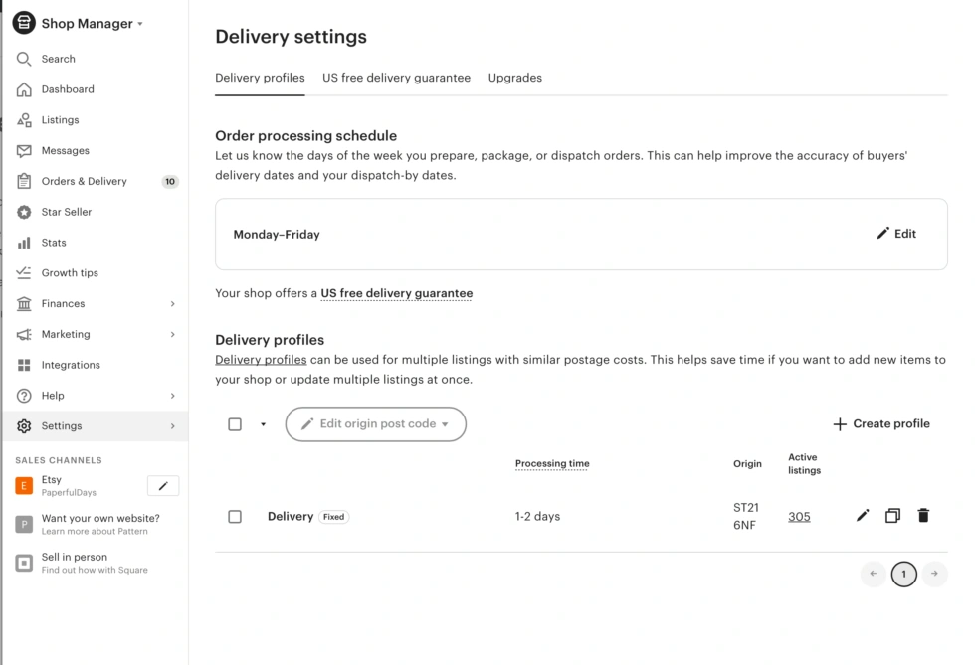Click the pencil icon to edit the Delivery profile

862,515
